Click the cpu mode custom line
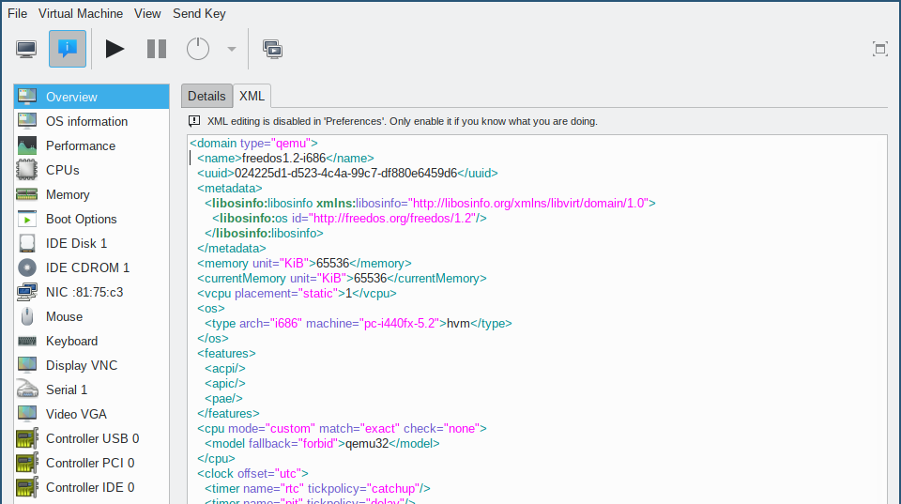This screenshot has height=504, width=901. click(342, 428)
